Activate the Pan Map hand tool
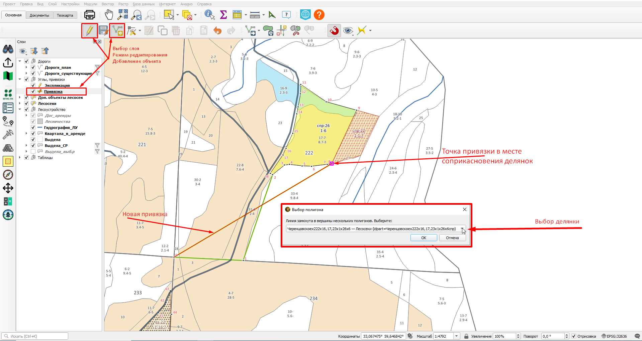This screenshot has height=341, width=642. pyautogui.click(x=109, y=15)
